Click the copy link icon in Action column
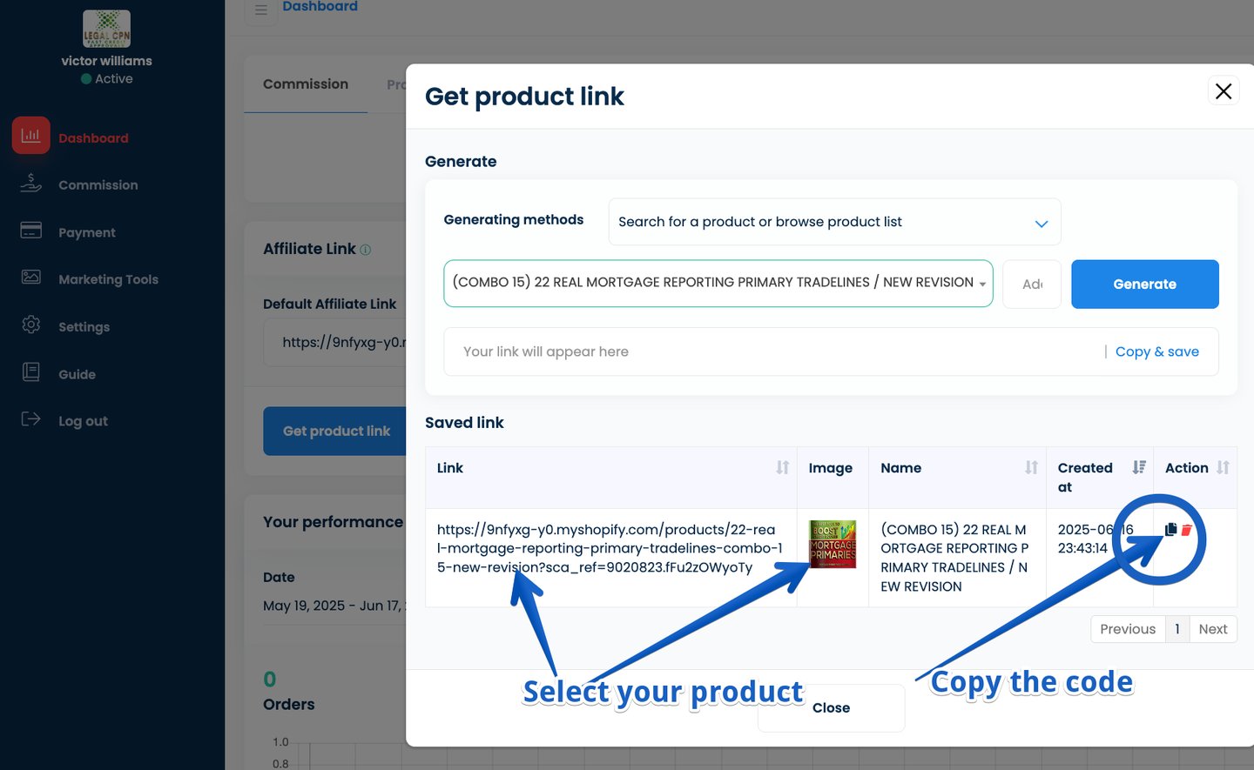Screen dimensions: 1254x770 pos(1170,529)
